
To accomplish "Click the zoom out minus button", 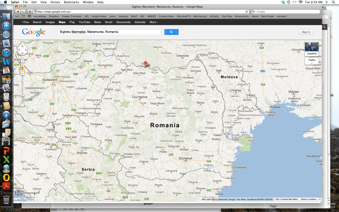I will [x=22, y=105].
